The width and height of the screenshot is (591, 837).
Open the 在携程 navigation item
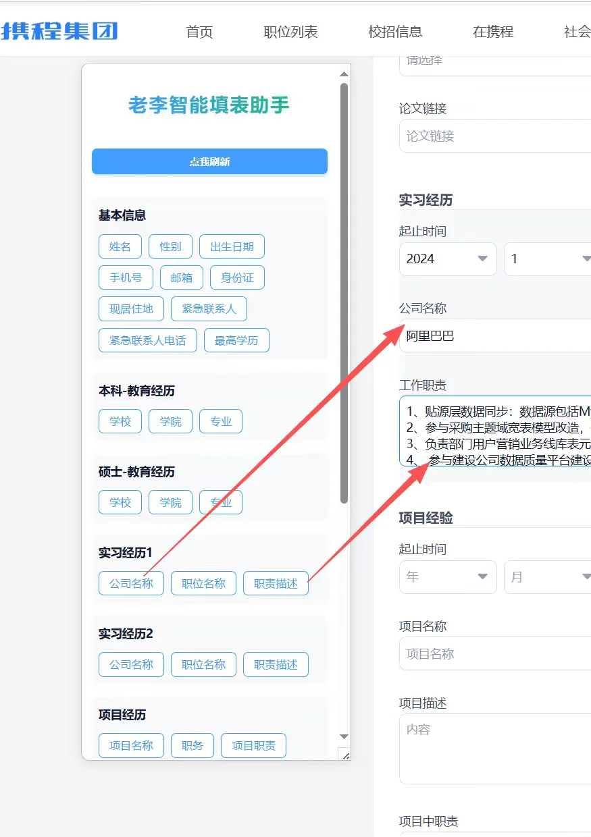[x=493, y=32]
